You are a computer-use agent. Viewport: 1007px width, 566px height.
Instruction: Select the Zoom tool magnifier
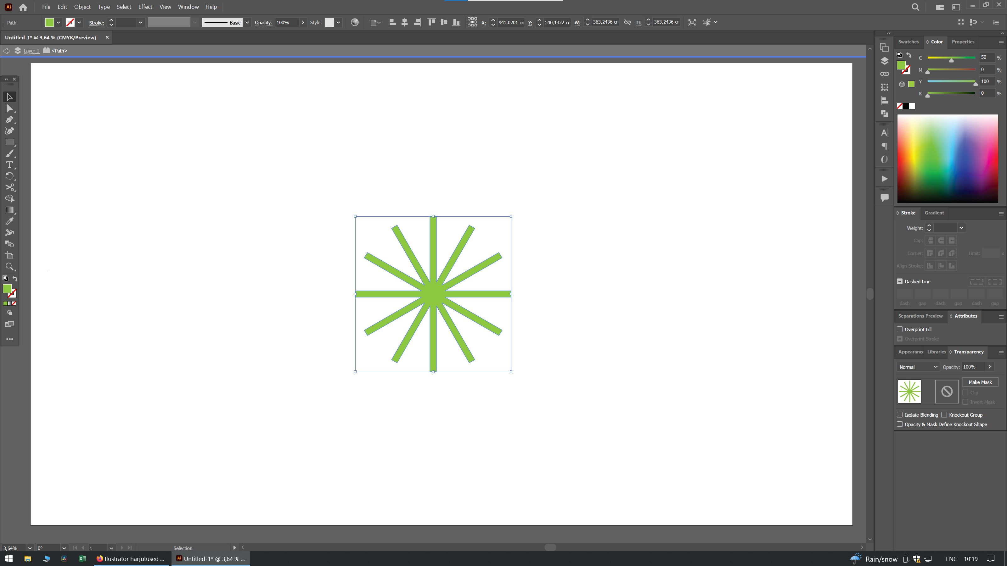(9, 267)
